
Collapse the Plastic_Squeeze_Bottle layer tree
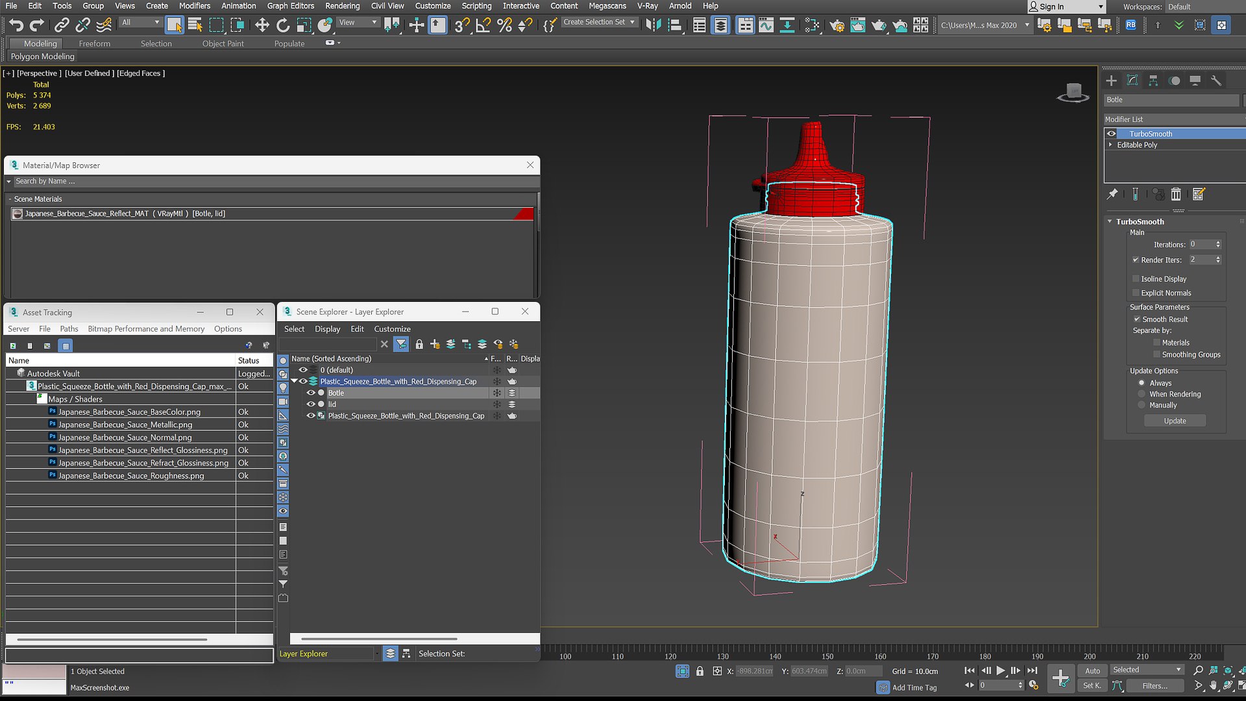click(294, 382)
